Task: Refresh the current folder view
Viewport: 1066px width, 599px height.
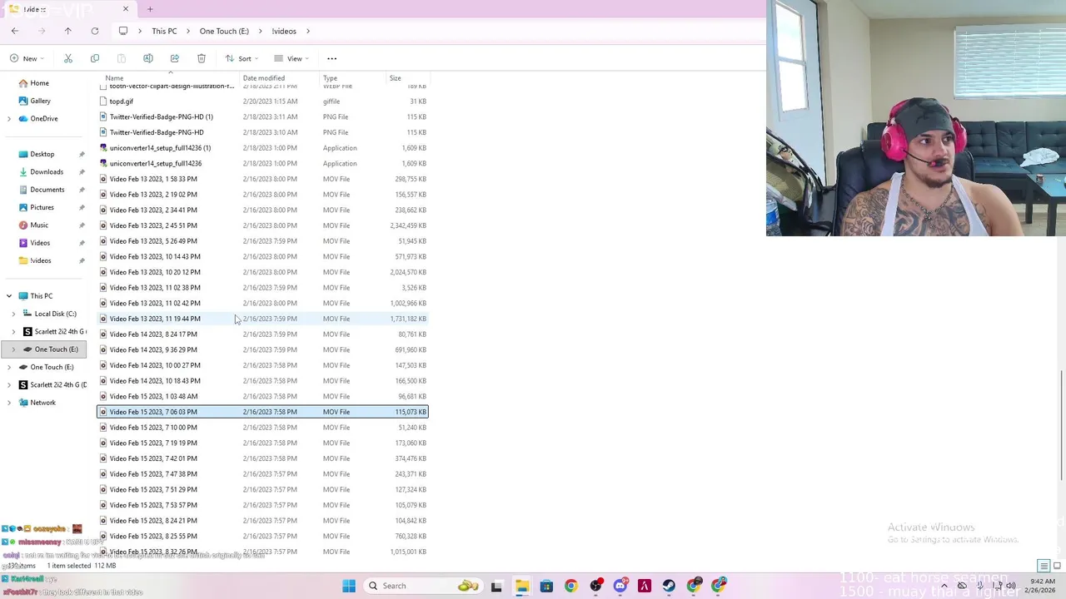Action: [x=95, y=31]
